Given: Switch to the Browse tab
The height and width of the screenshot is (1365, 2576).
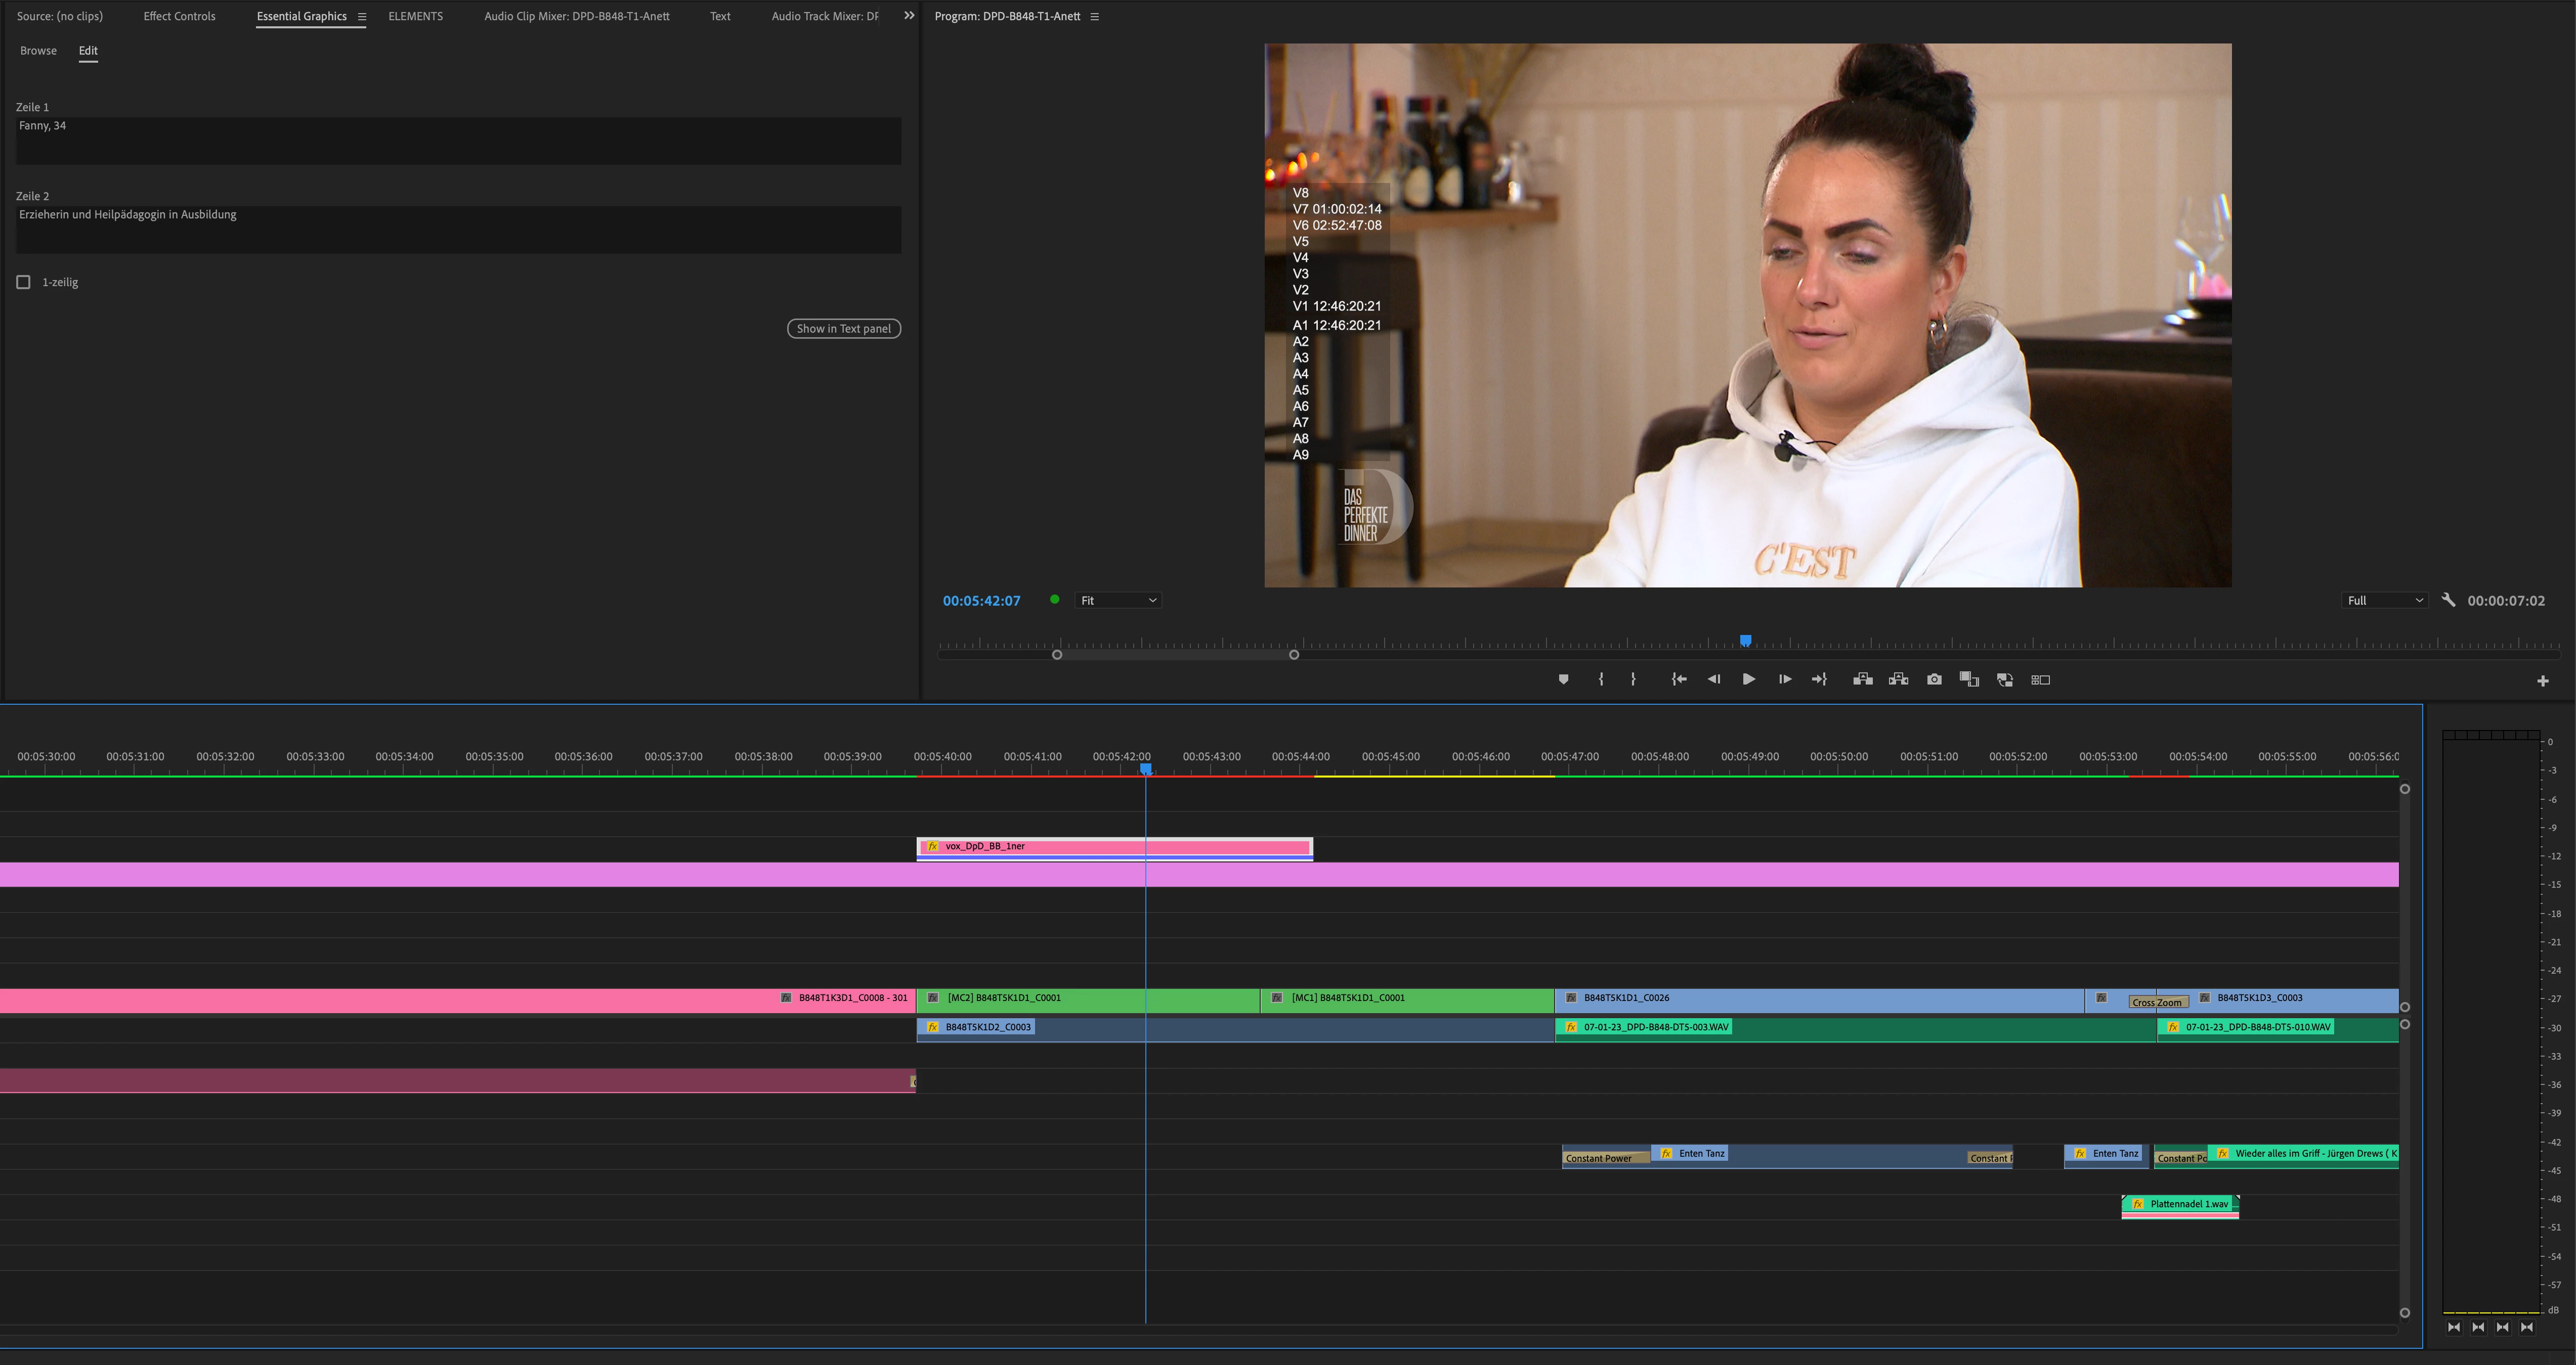Looking at the screenshot, I should pos(38,51).
